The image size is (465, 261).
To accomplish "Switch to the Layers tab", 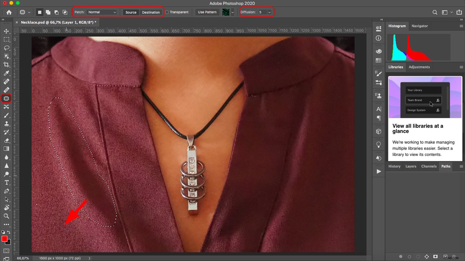I will pyautogui.click(x=411, y=166).
